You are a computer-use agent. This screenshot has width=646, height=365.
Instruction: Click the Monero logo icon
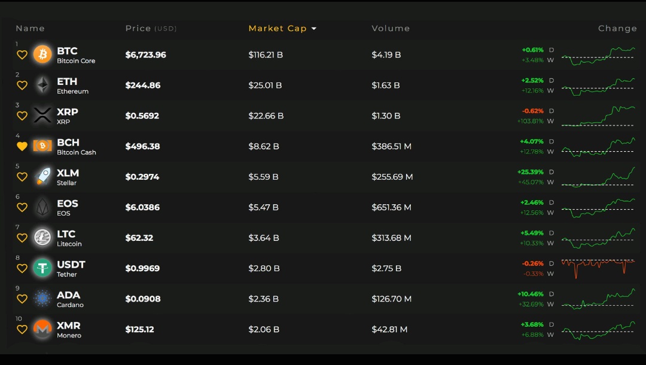point(42,329)
